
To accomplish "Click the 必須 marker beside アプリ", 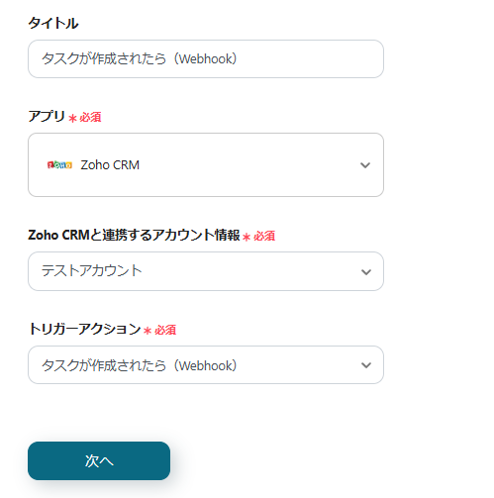I will [x=90, y=117].
